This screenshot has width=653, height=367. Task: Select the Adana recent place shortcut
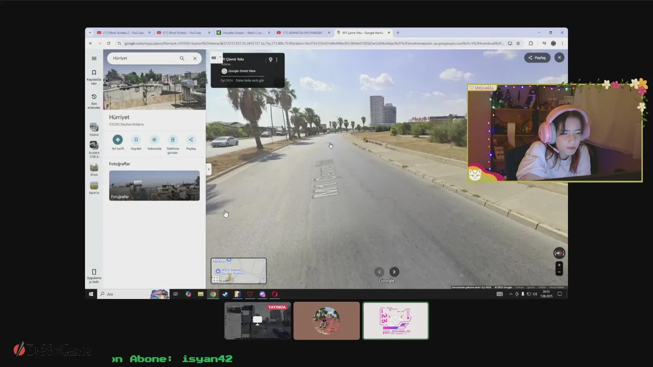pos(94,129)
